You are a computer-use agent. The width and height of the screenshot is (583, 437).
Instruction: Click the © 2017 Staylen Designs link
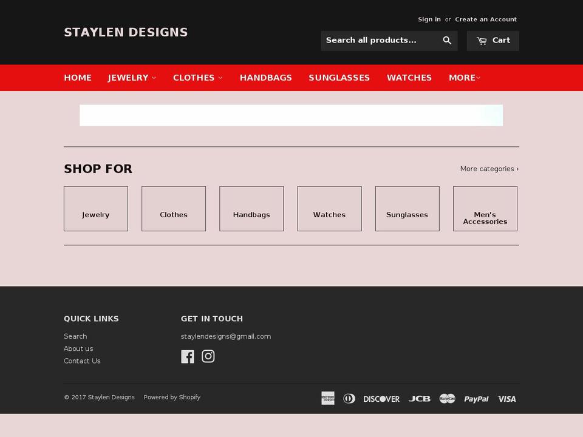point(99,397)
